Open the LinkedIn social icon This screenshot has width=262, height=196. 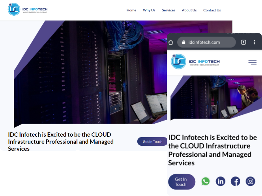click(x=221, y=181)
